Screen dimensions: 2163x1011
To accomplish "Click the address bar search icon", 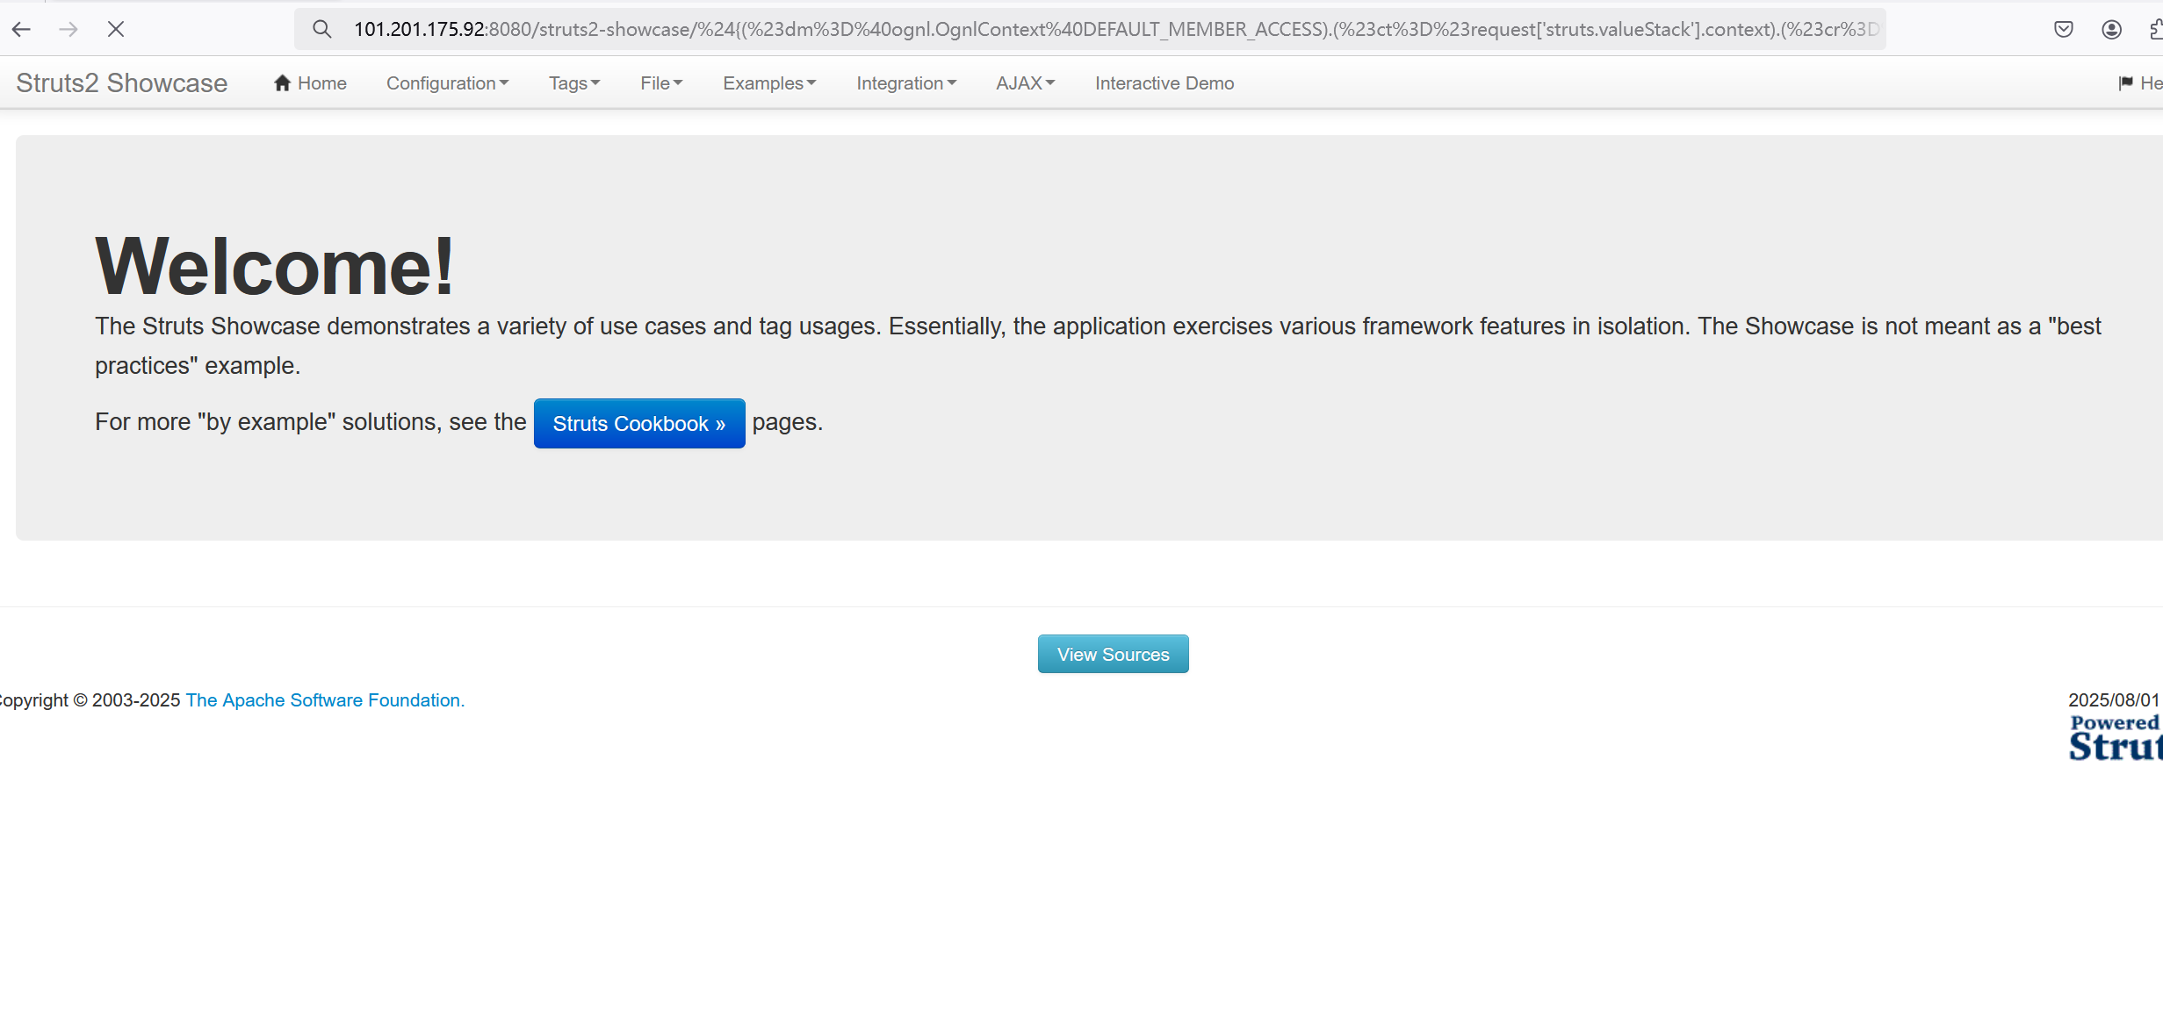I will click(x=322, y=29).
